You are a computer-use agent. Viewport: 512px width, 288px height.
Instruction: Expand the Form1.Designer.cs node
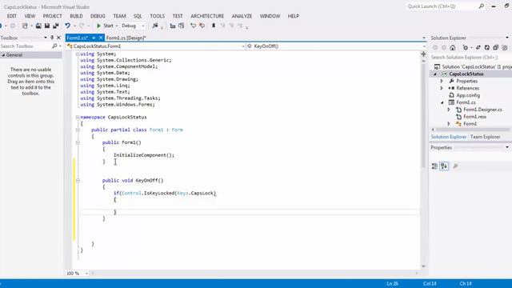pyautogui.click(x=449, y=110)
